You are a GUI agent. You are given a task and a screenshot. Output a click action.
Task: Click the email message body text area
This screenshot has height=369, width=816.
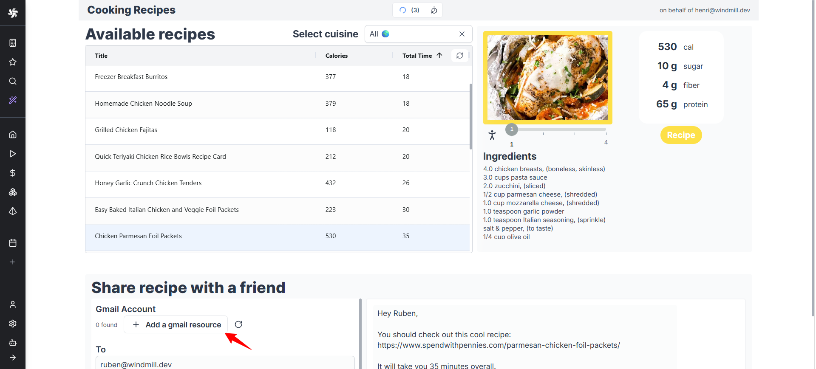coord(525,337)
